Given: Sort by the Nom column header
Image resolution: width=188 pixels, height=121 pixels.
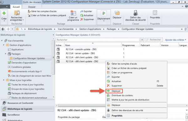Looking at the screenshot, I should (93, 45).
